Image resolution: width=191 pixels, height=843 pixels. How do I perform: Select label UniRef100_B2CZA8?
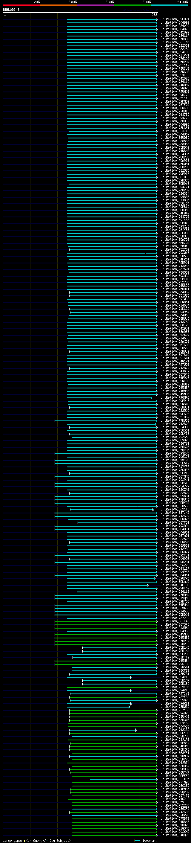tap(175, 490)
